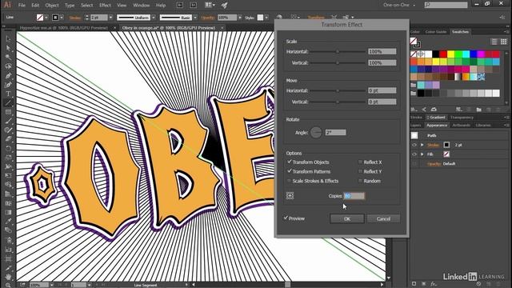
Task: Hide the Stroke attribute visibility eye
Action: pyautogui.click(x=414, y=145)
